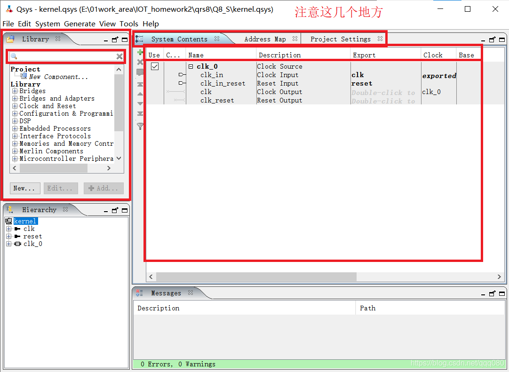
Task: Close the Messages tab via its X
Action: coord(191,293)
